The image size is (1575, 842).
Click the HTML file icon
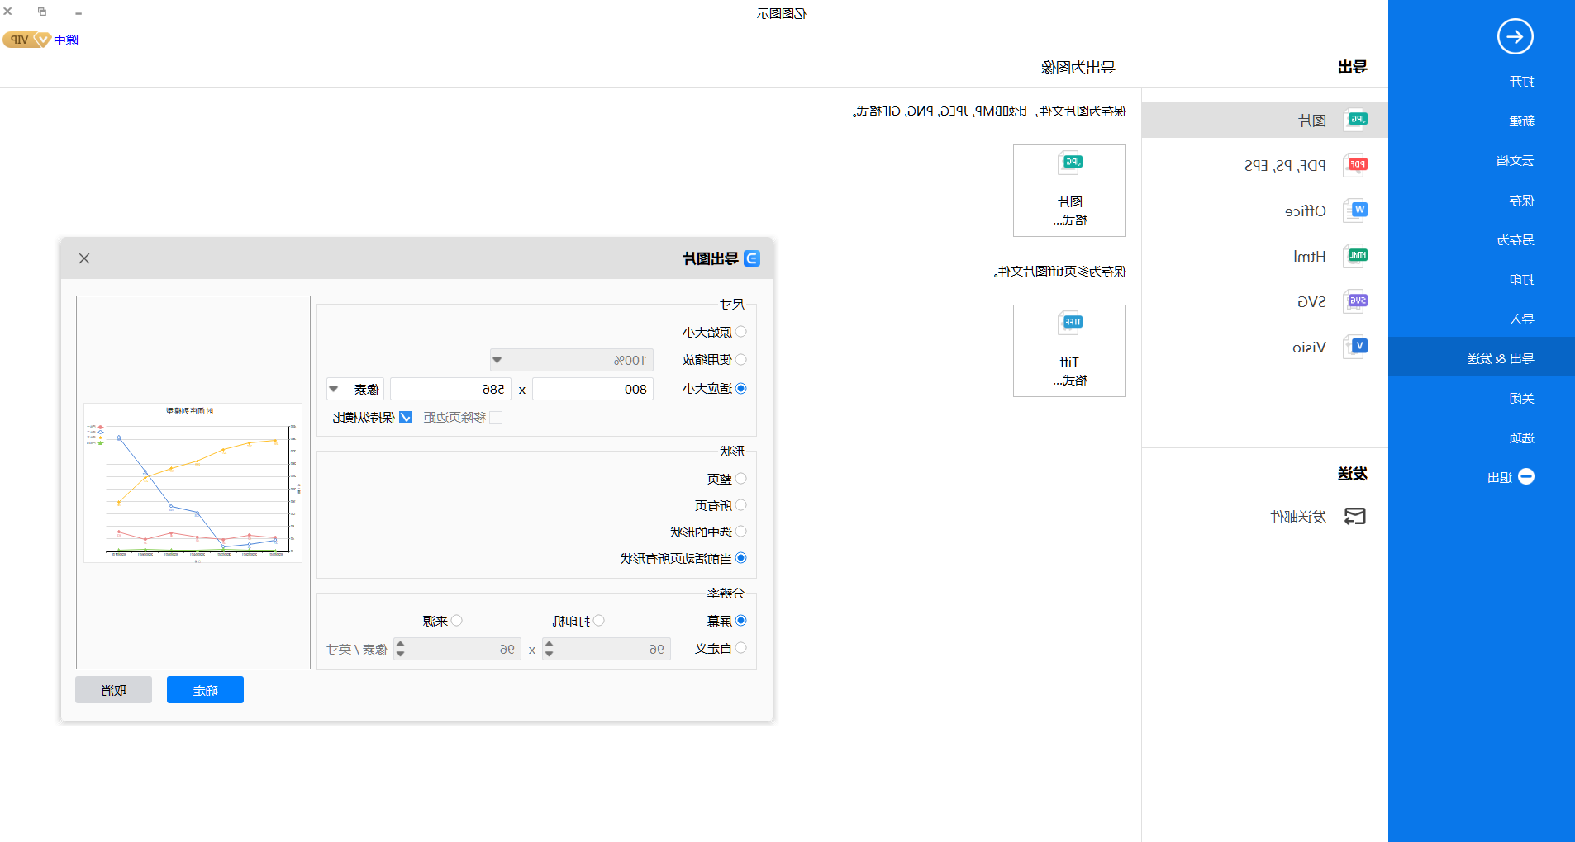click(x=1355, y=256)
